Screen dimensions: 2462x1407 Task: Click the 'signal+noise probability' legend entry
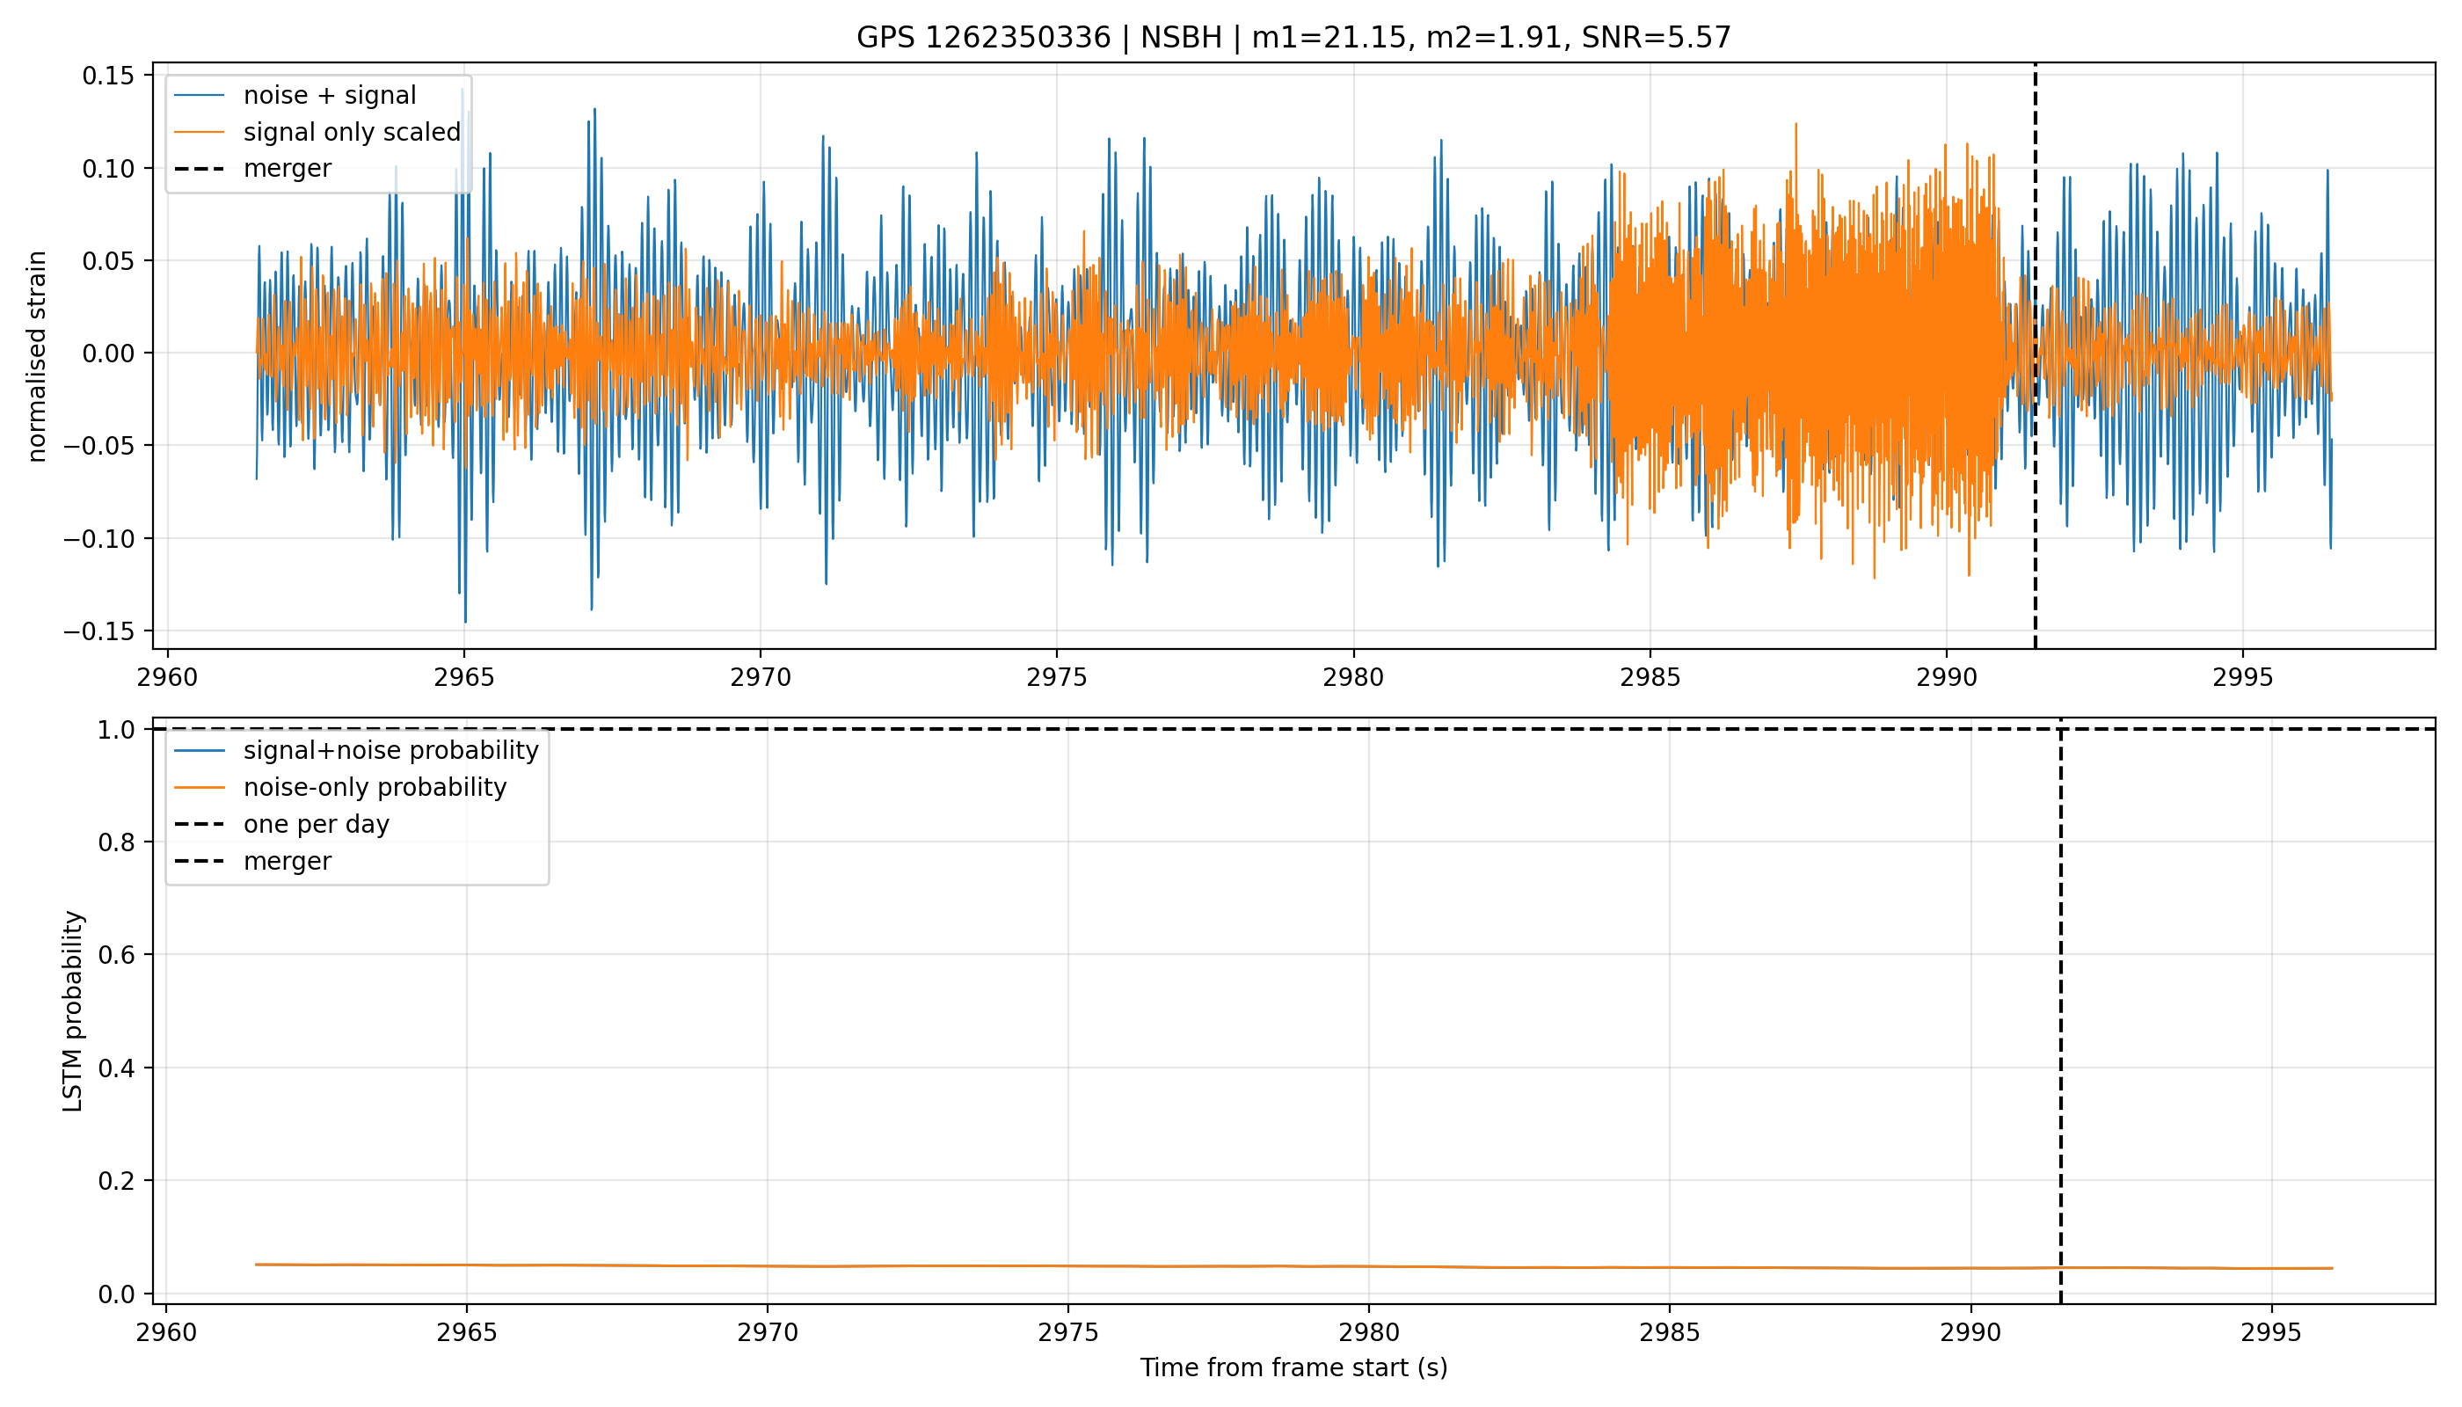pyautogui.click(x=390, y=751)
